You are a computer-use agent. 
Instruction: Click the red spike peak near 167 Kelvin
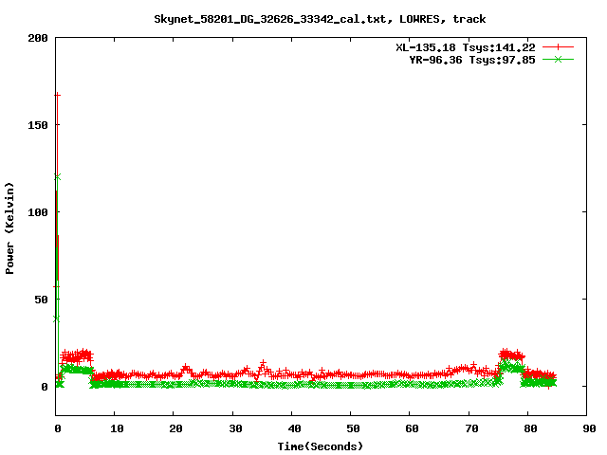click(x=57, y=95)
